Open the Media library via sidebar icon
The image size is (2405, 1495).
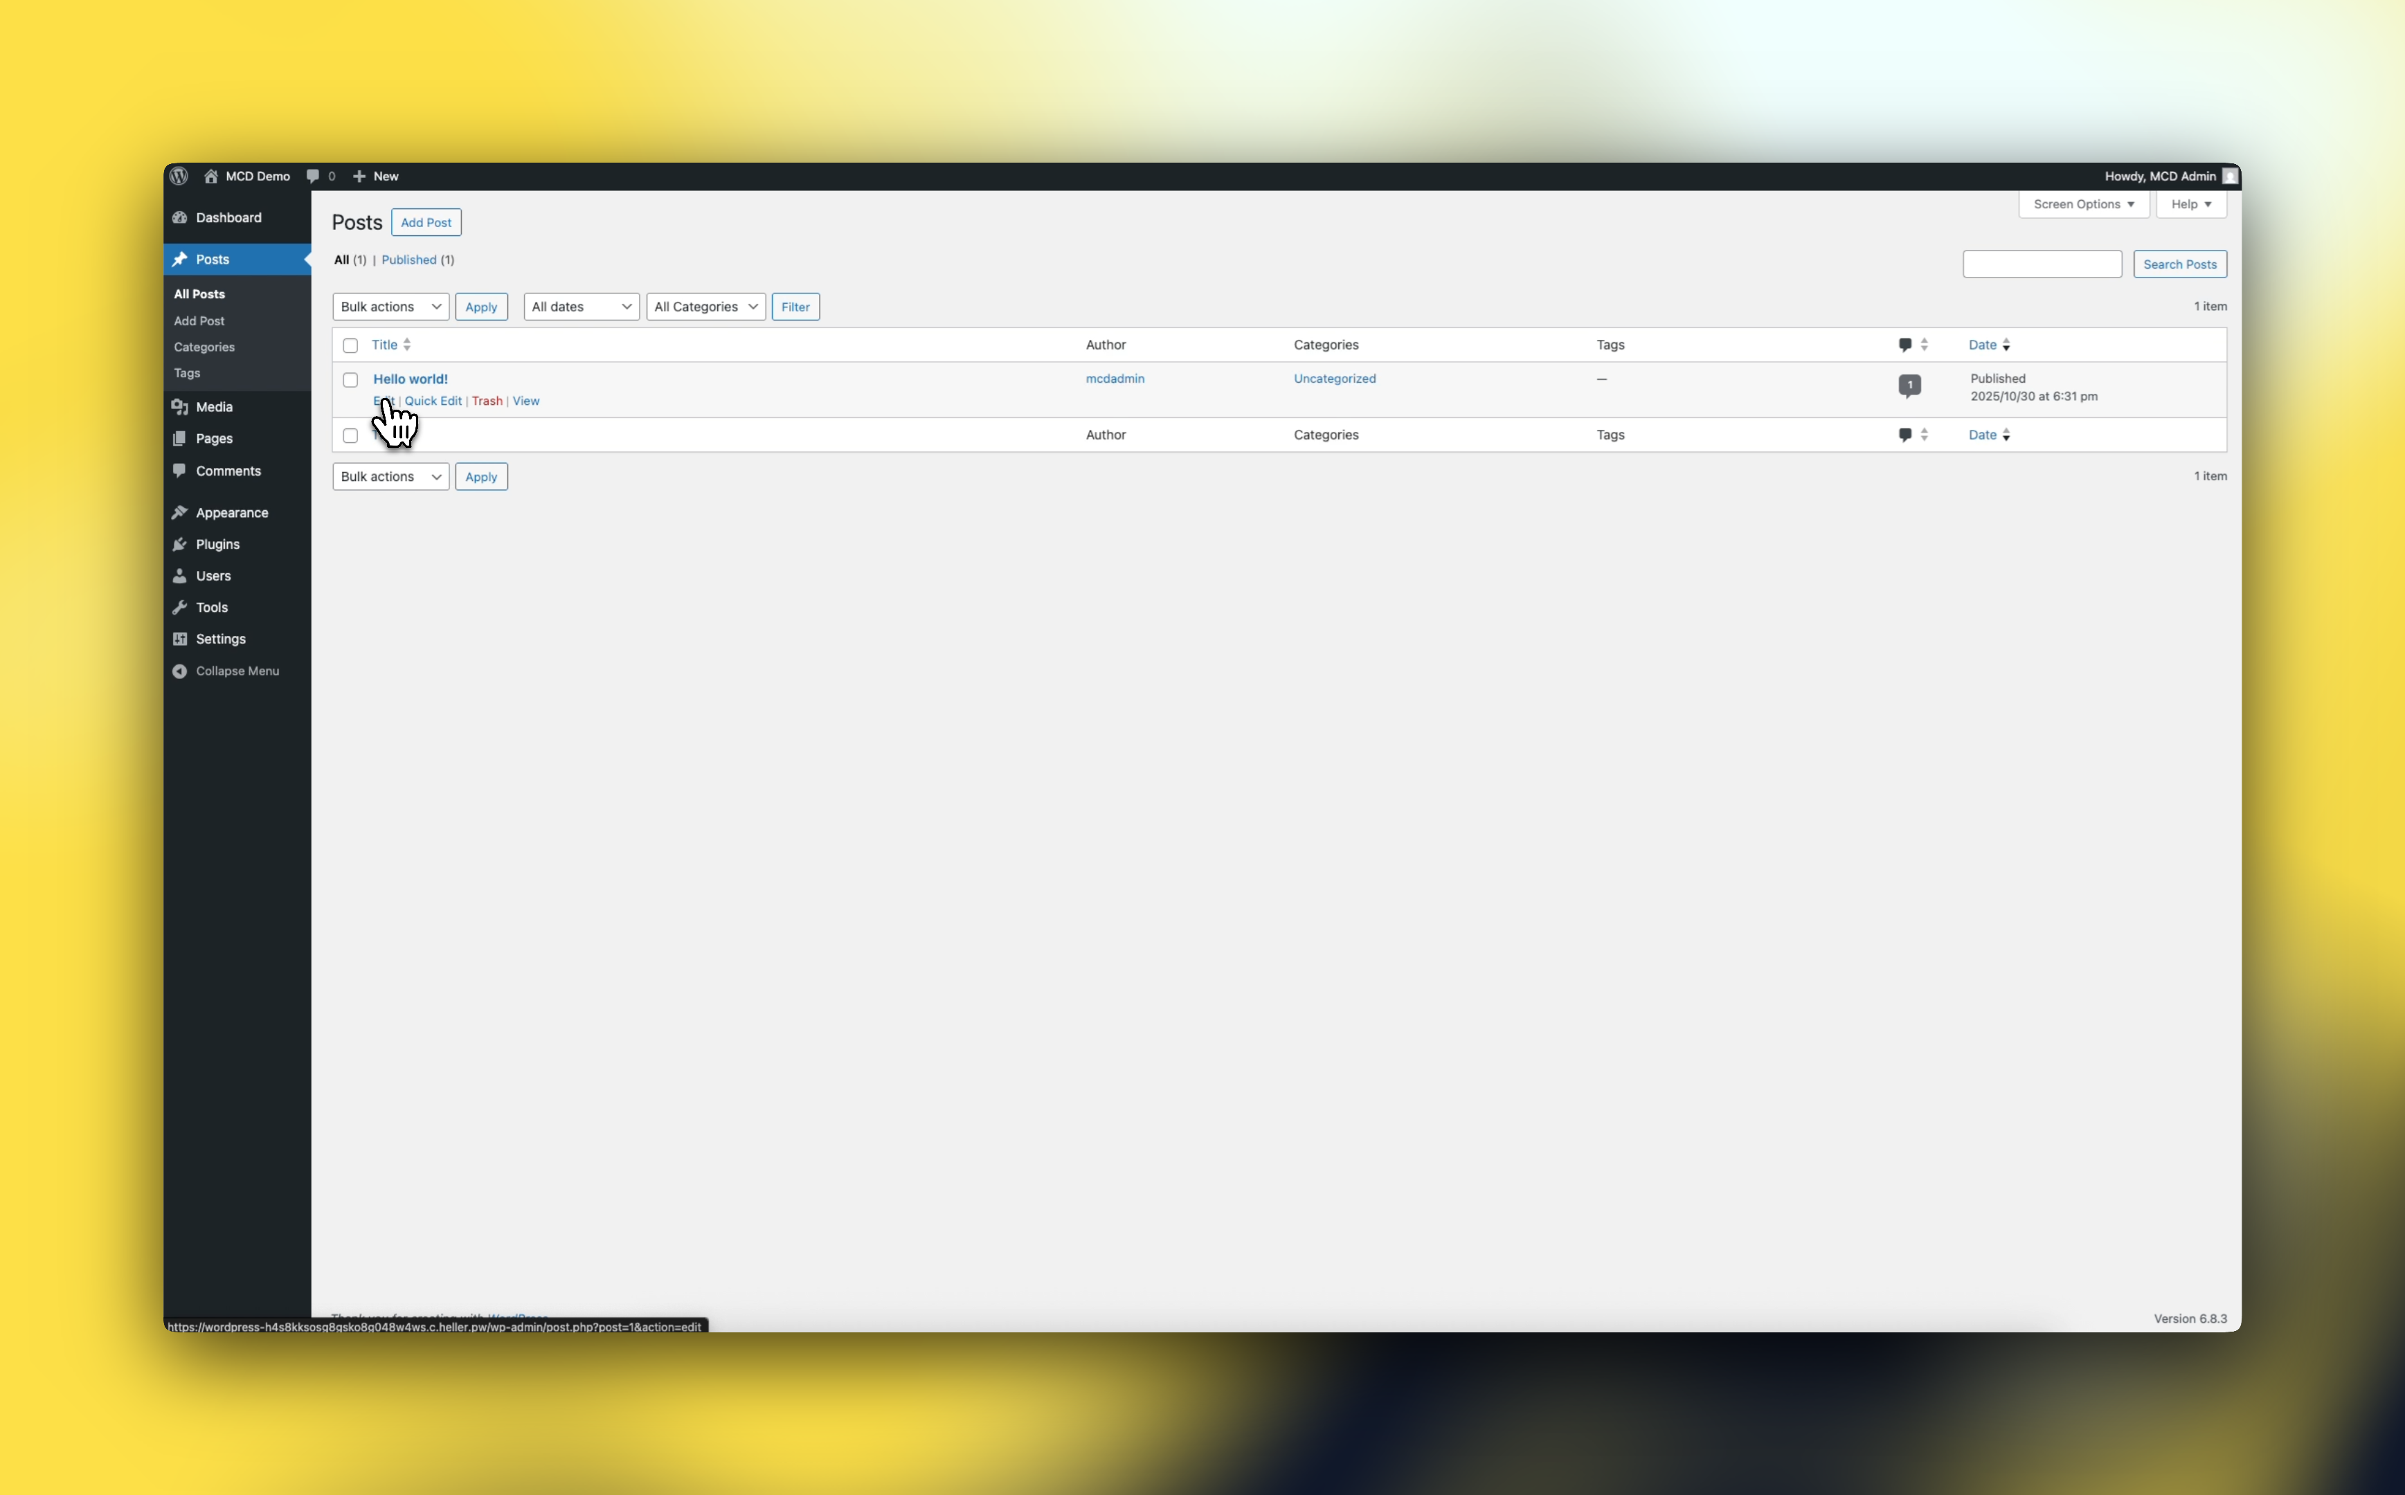[x=181, y=406]
